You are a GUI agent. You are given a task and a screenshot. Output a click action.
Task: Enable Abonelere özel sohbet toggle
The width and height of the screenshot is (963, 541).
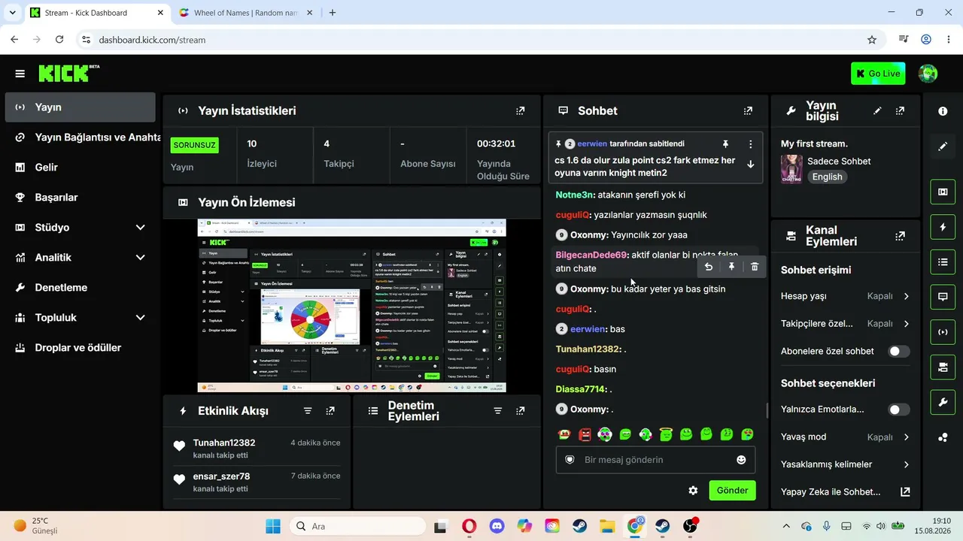(898, 351)
